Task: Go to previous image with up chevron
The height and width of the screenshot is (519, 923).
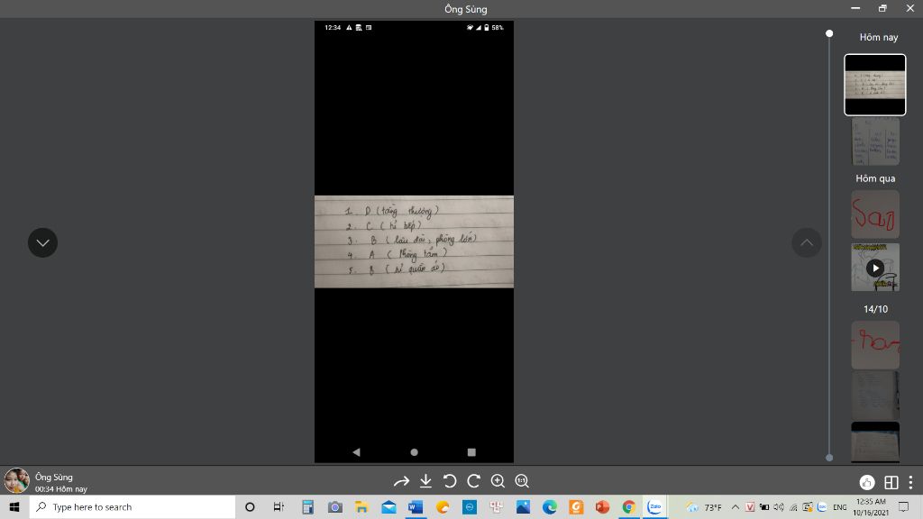Action: (x=807, y=242)
